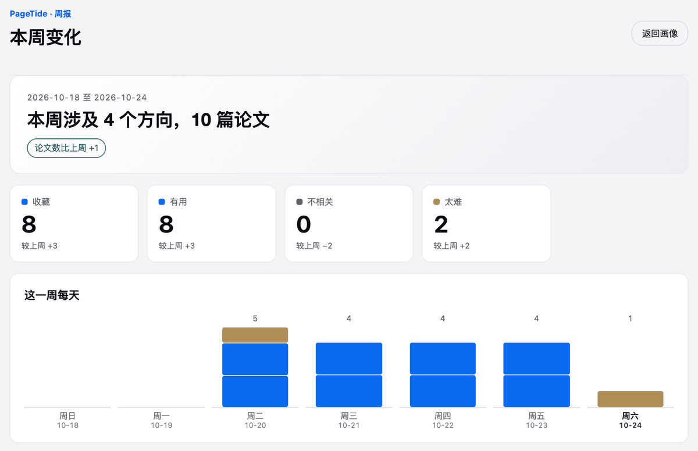Click the 周一 10-19 axis label
The image size is (698, 451).
pyautogui.click(x=161, y=420)
